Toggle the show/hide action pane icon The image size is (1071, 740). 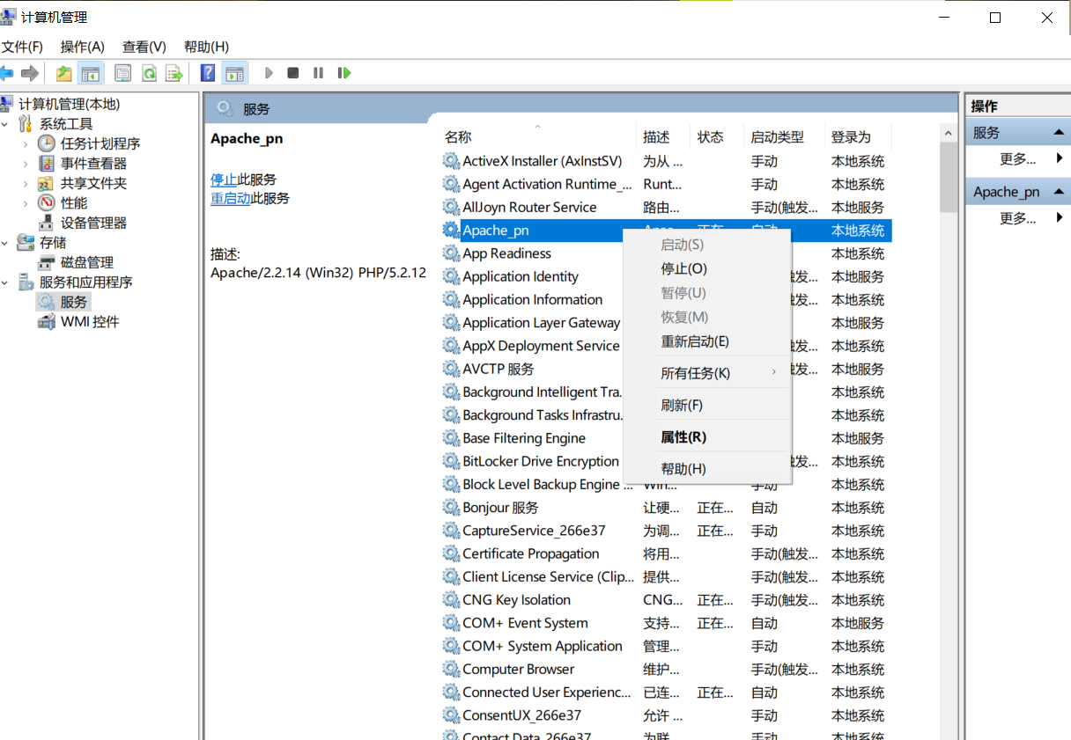pos(234,73)
